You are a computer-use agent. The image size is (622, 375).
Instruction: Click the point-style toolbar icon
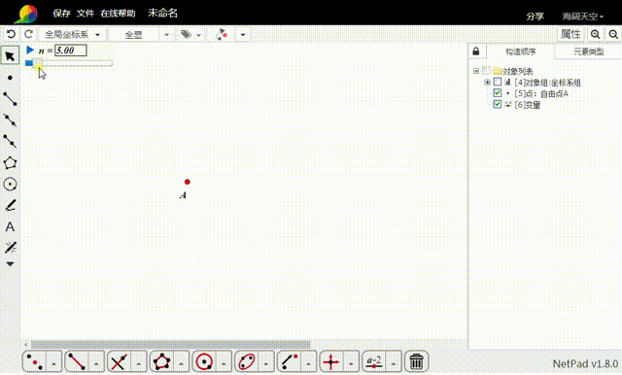click(222, 34)
